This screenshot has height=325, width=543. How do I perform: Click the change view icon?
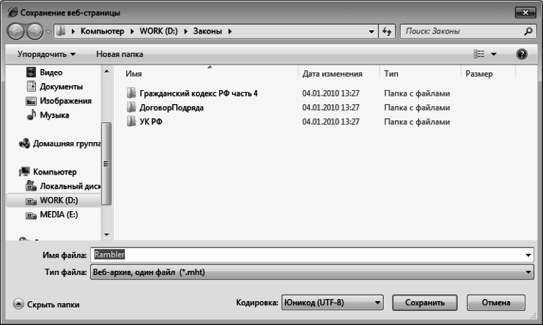[479, 54]
